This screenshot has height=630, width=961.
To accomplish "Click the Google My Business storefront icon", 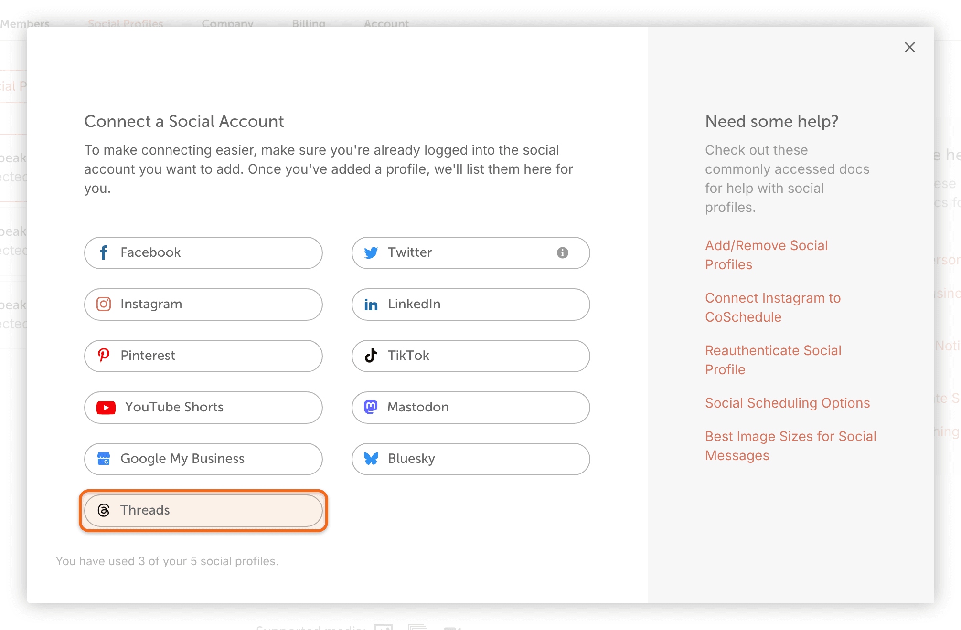I will [x=104, y=459].
